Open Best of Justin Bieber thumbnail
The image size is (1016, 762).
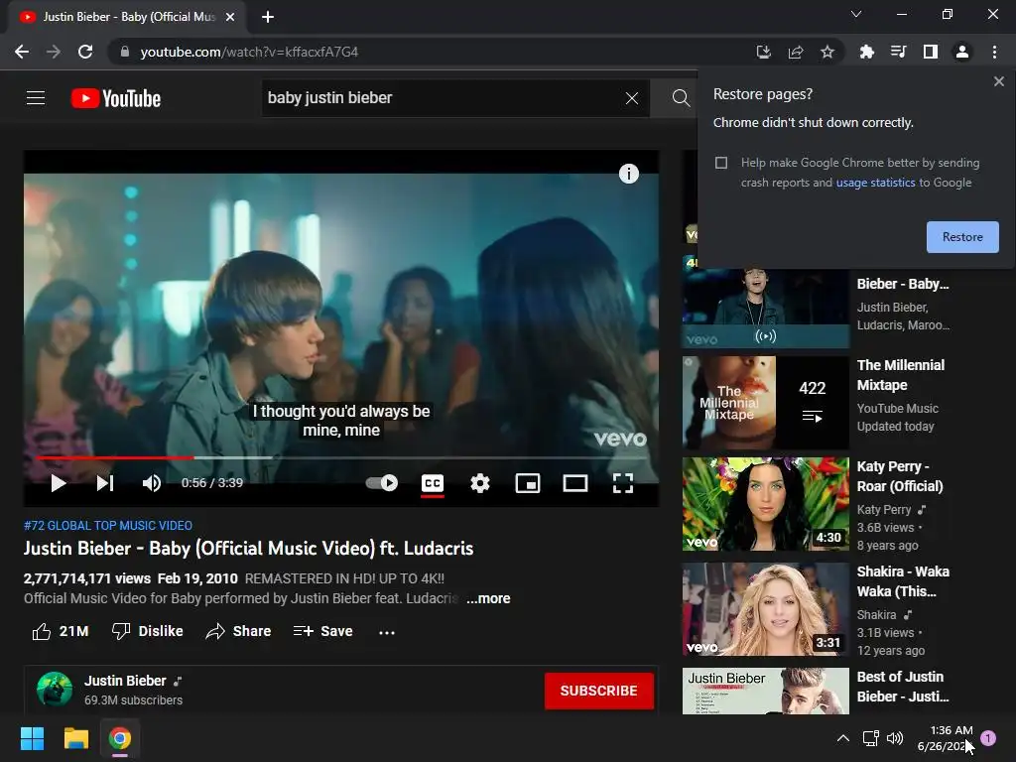coord(765,692)
